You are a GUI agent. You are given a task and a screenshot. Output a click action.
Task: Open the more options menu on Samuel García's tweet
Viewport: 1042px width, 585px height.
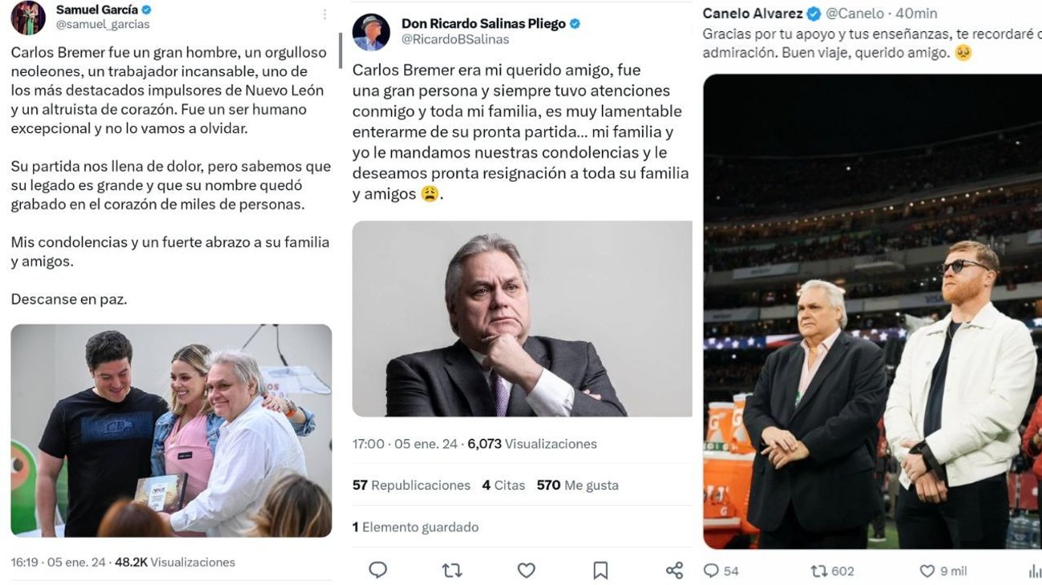325,13
